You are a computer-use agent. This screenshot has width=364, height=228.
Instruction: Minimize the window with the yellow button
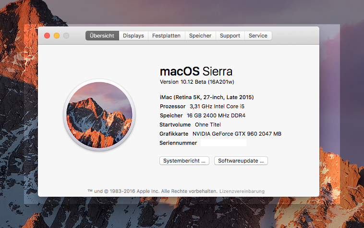(x=57, y=36)
